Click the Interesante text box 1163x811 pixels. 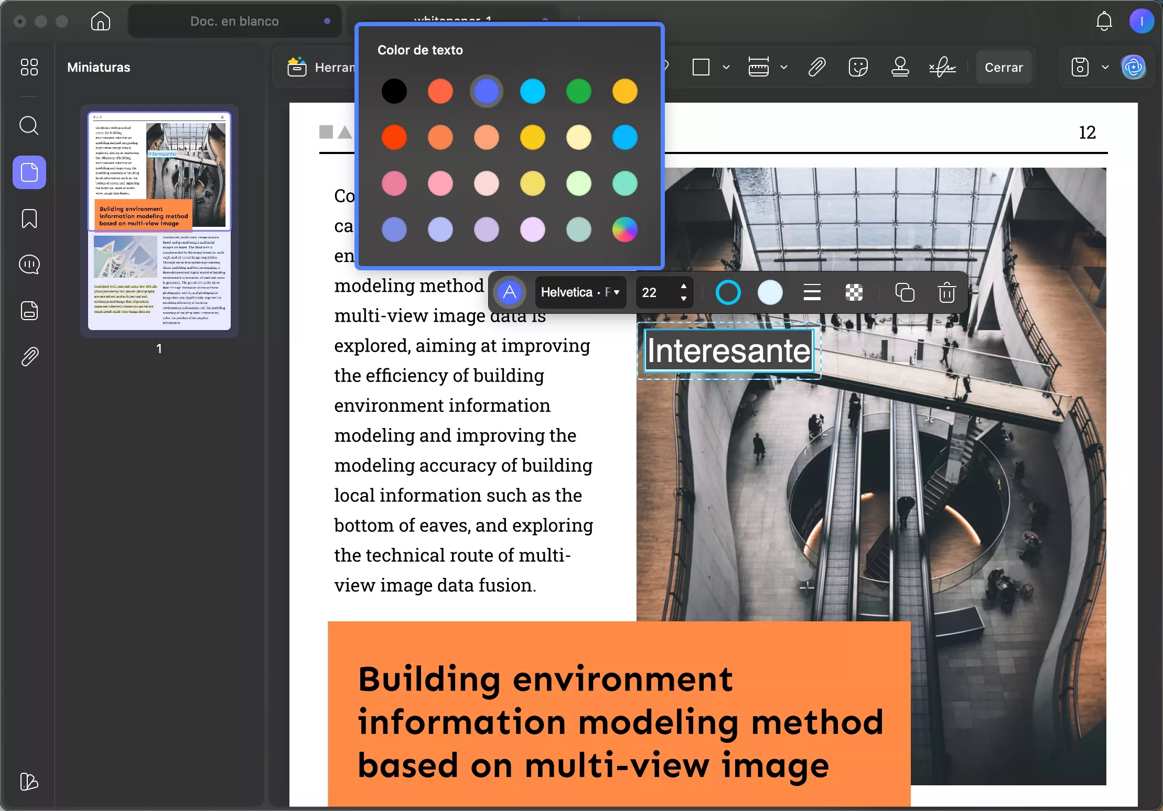[728, 350]
